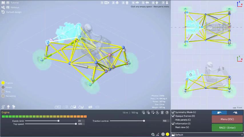Click the view 4 right arrow icon
The width and height of the screenshot is (244, 137).
click(x=137, y=3)
